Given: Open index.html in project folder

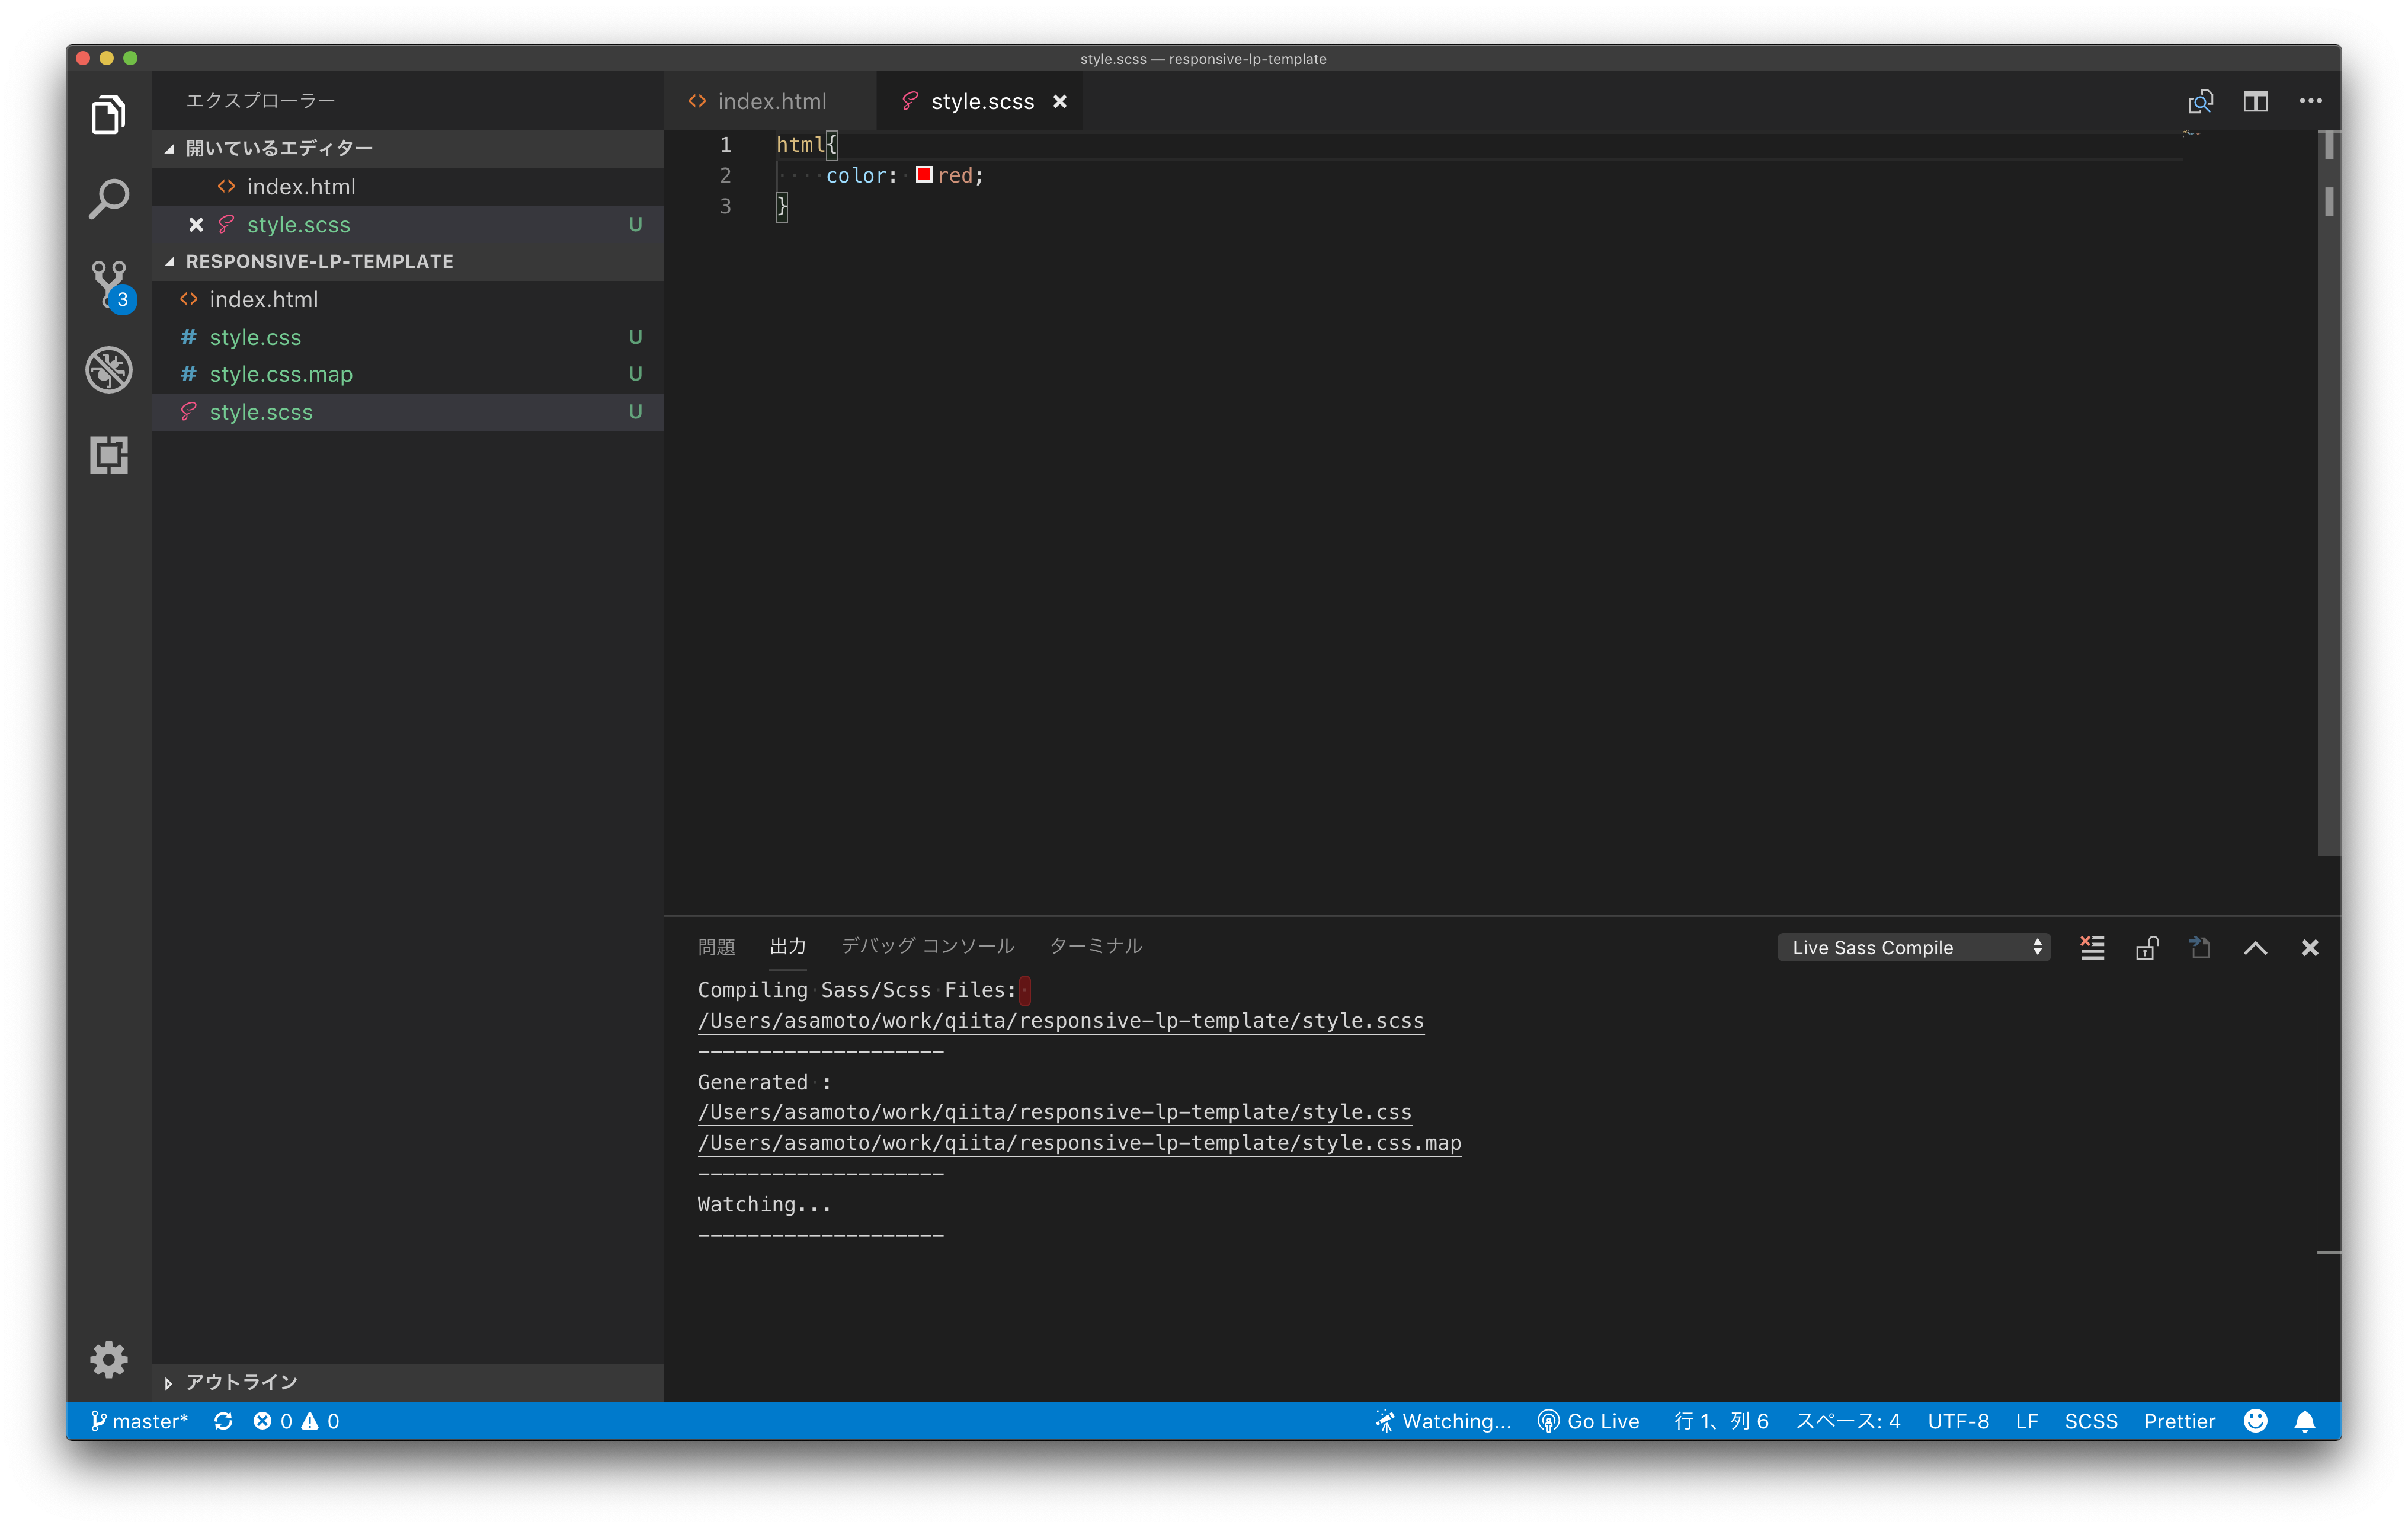Looking at the screenshot, I should [x=407, y=299].
